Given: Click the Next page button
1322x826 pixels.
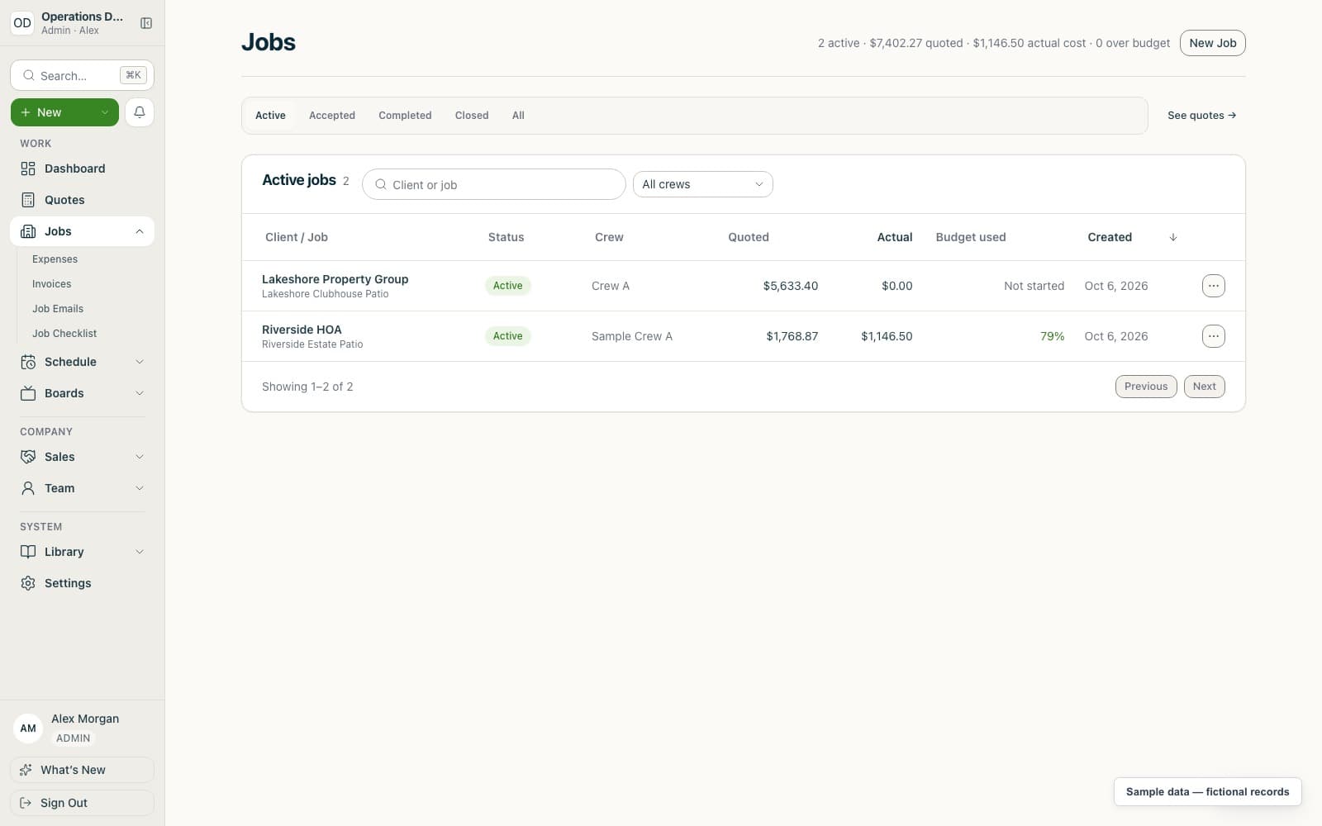Looking at the screenshot, I should [x=1204, y=387].
